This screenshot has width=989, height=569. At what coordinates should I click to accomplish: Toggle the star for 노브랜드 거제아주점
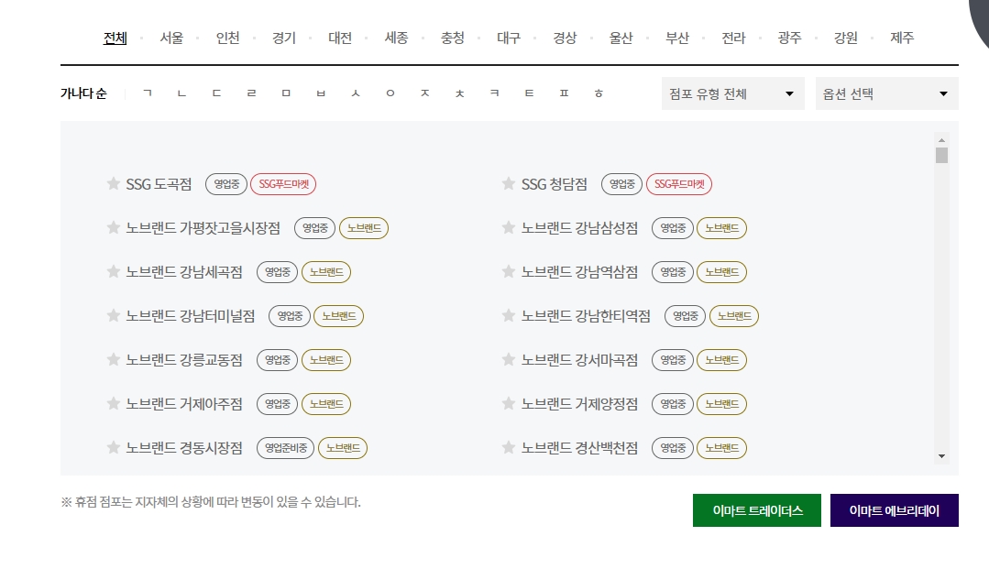[112, 403]
